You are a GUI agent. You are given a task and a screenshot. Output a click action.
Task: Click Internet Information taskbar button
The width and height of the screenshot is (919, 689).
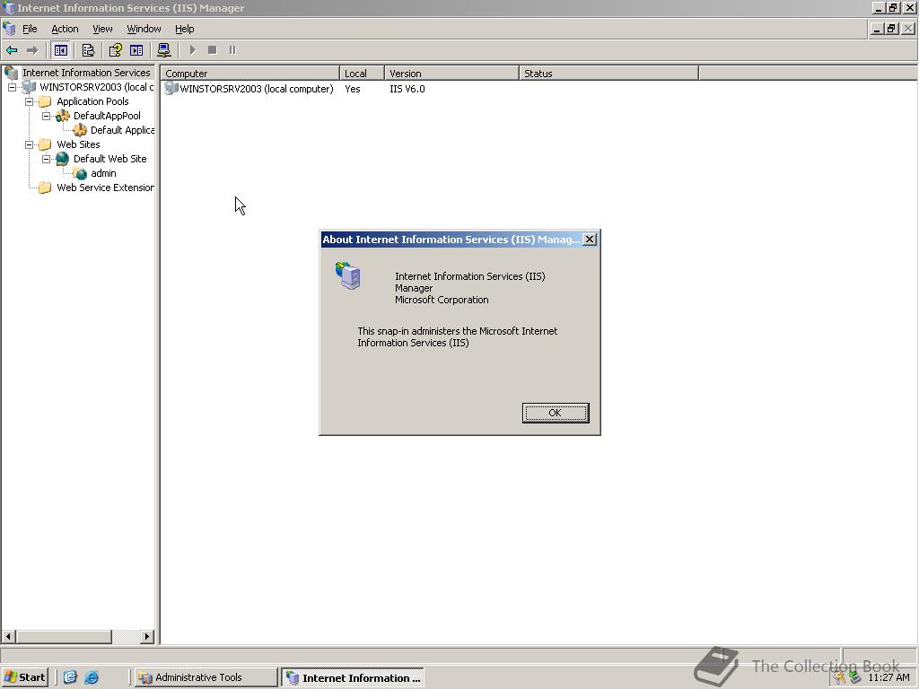click(352, 678)
